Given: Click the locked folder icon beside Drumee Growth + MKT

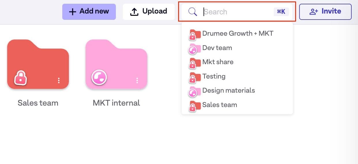Looking at the screenshot, I should tap(194, 35).
